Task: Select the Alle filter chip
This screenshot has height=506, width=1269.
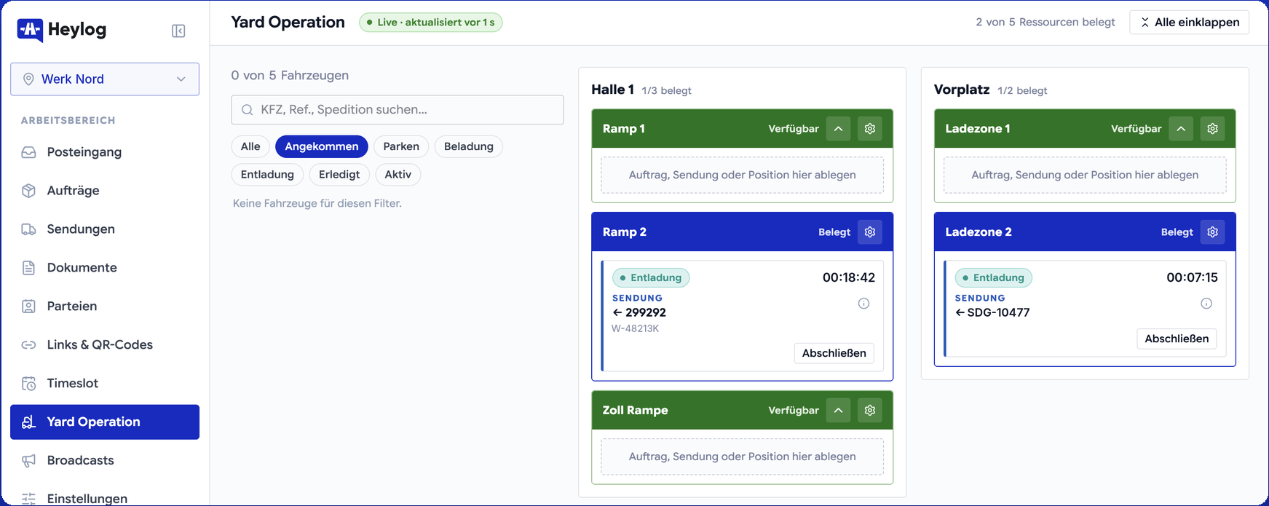Action: click(x=250, y=146)
